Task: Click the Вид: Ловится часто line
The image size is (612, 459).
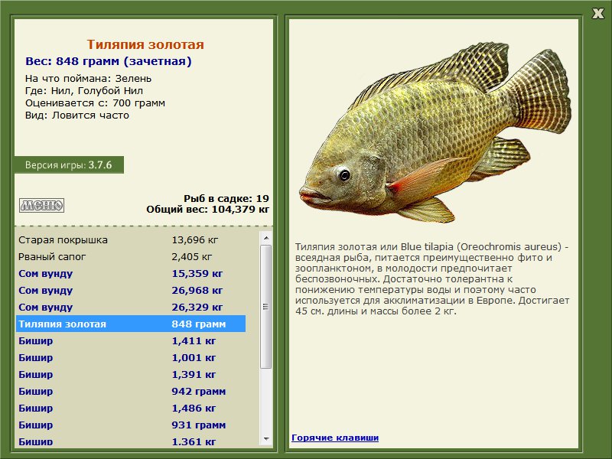Action: [x=77, y=116]
